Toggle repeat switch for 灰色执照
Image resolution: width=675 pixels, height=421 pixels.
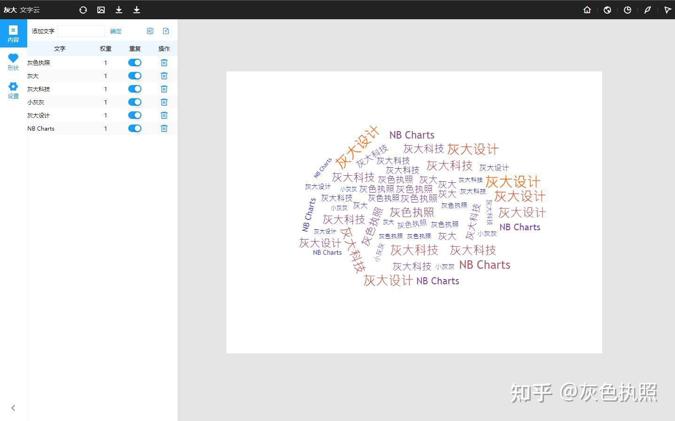[x=135, y=62]
